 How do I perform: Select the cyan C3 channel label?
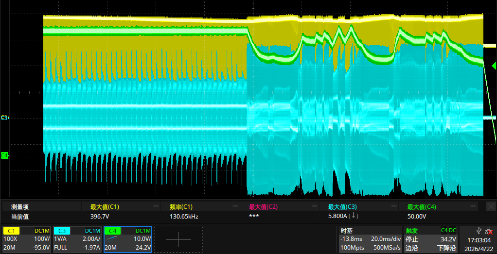tap(61, 231)
